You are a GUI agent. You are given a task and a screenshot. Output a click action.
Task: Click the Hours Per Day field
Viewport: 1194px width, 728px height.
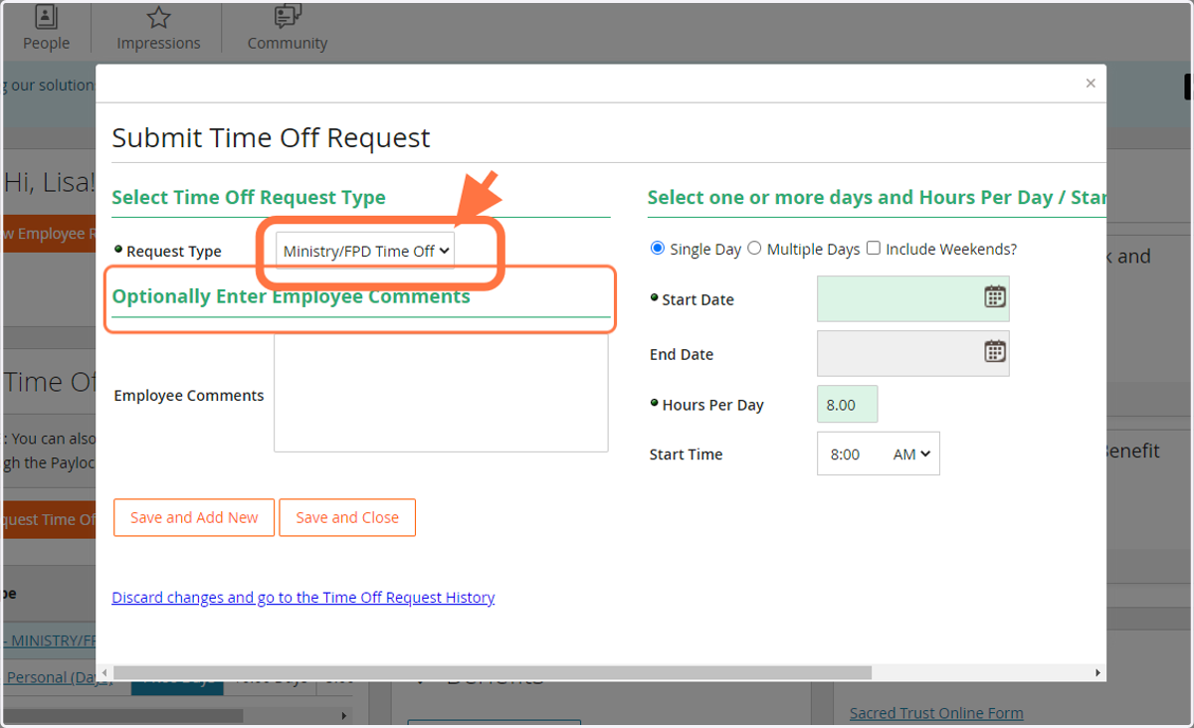(x=848, y=404)
